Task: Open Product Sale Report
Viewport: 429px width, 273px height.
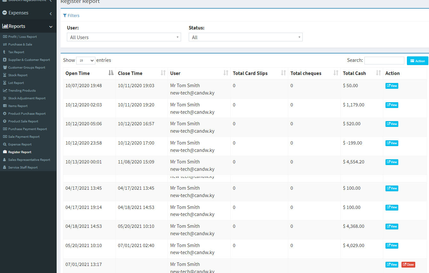Action: pyautogui.click(x=23, y=121)
